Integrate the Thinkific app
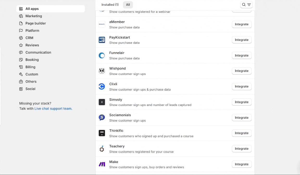 pyautogui.click(x=242, y=133)
